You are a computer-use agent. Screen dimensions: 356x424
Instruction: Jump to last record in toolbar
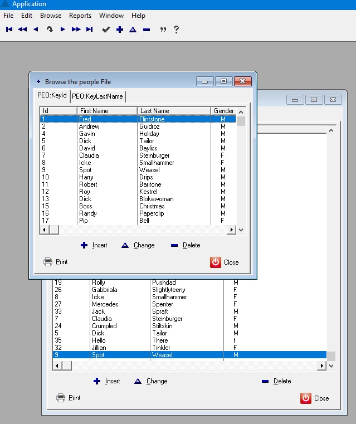(89, 30)
